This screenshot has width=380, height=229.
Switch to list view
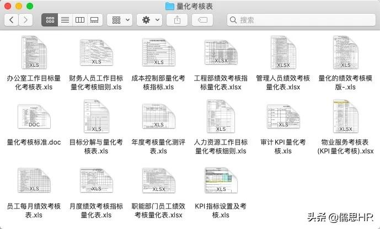[x=65, y=20]
